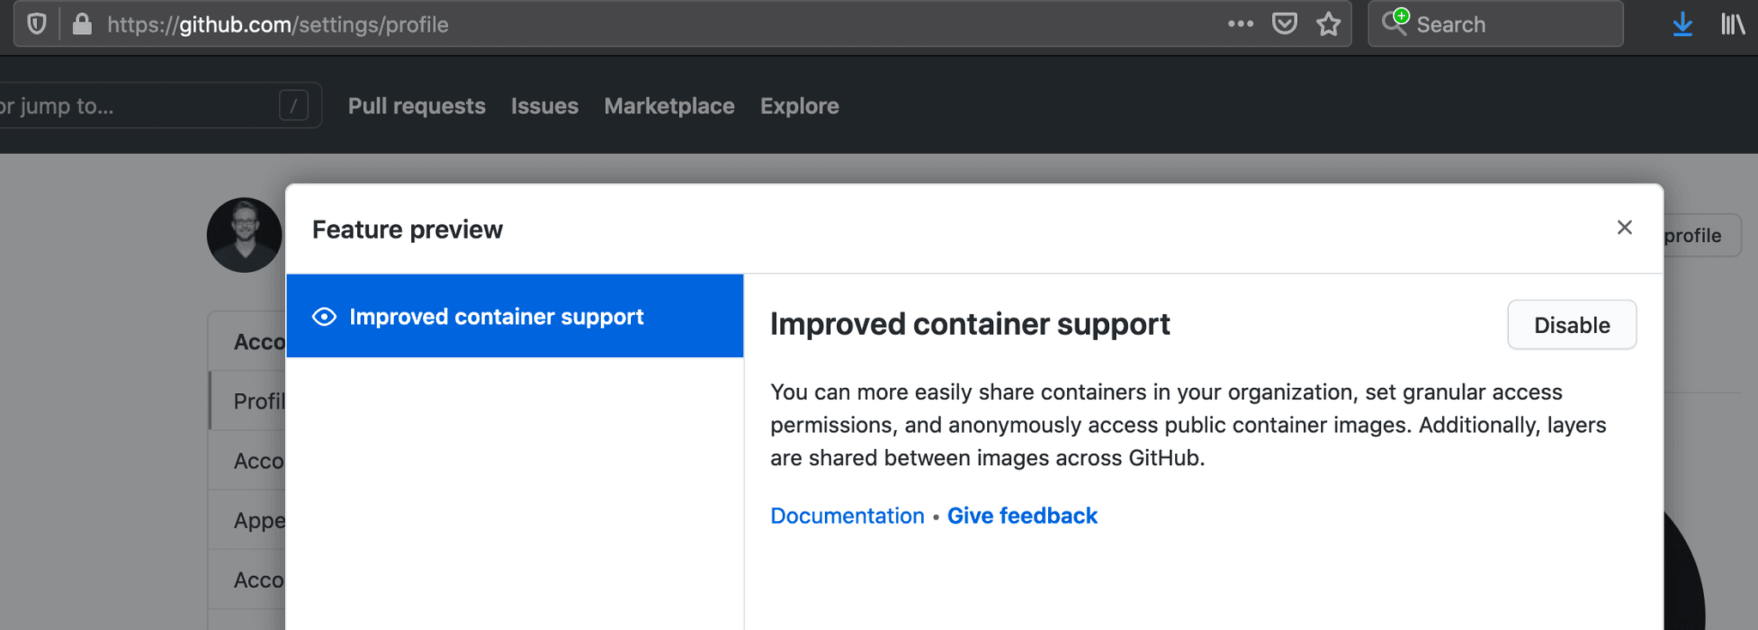Open the Firefox downloads panel

click(x=1682, y=24)
